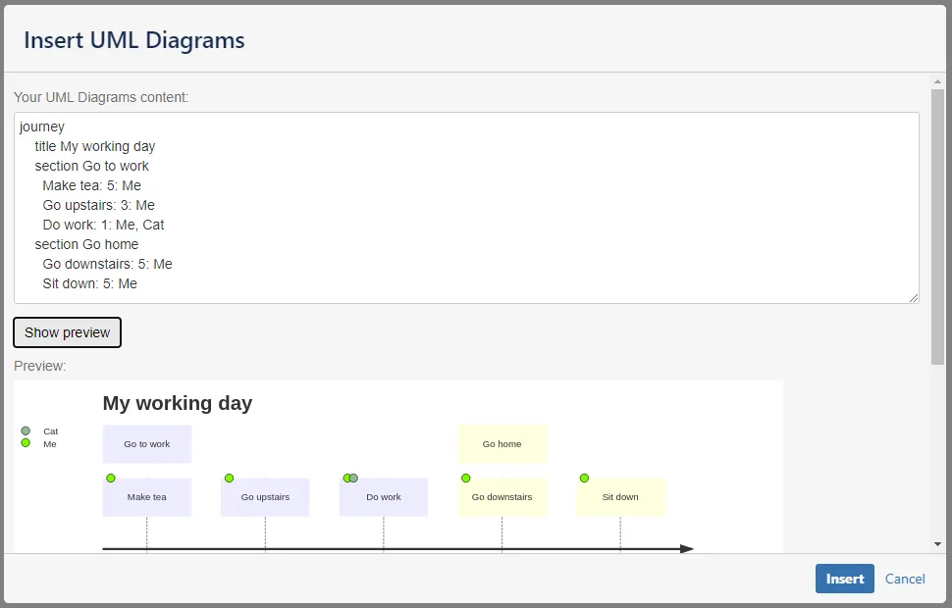Click the scrollbar up arrow

coord(937,81)
